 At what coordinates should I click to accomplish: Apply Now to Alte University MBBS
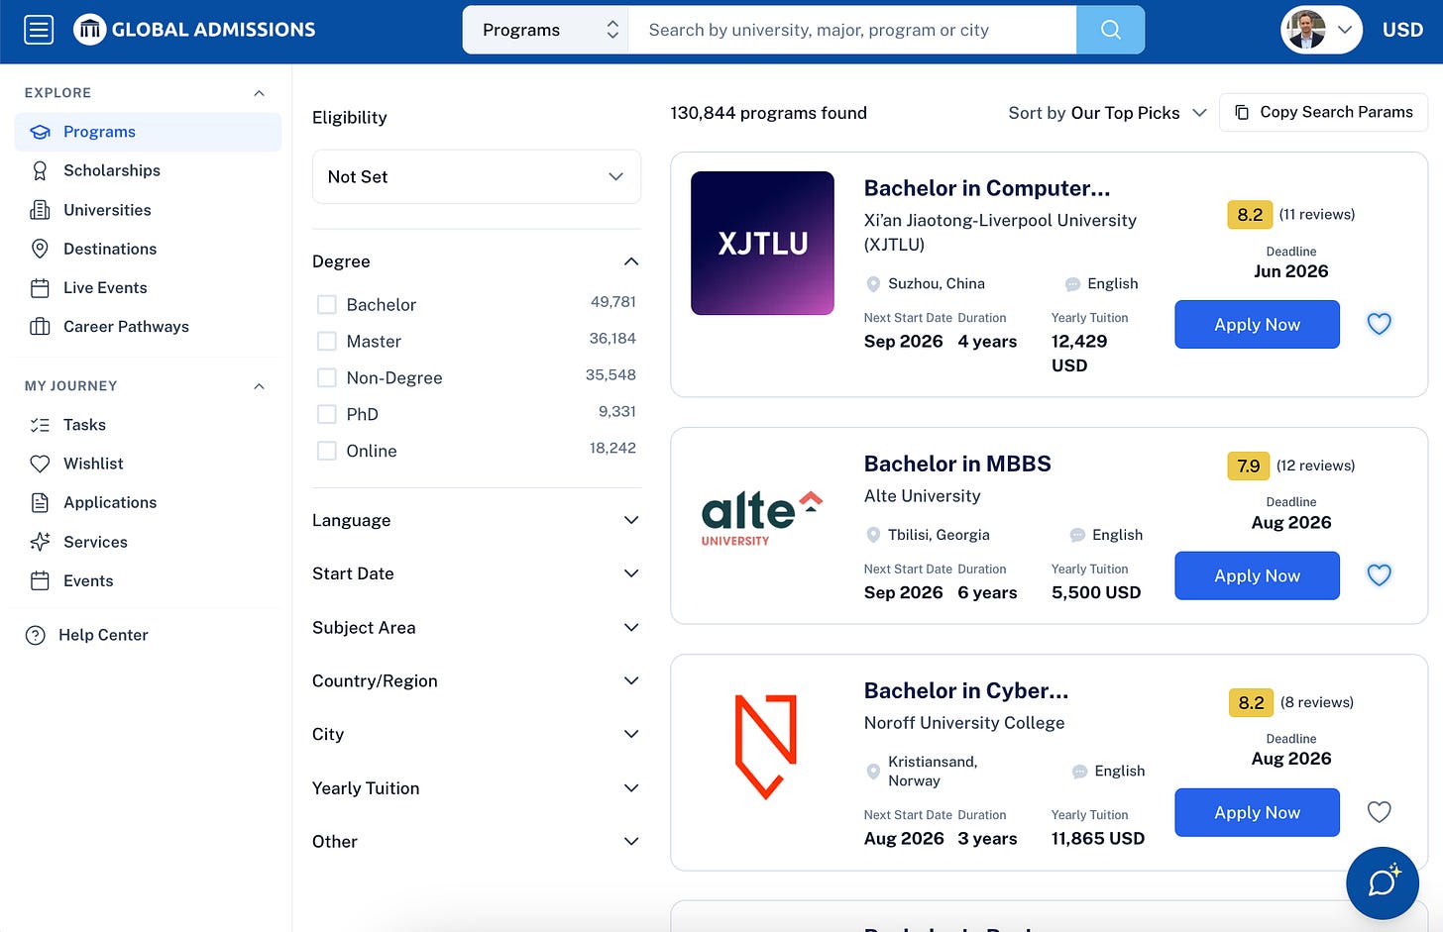(1257, 575)
